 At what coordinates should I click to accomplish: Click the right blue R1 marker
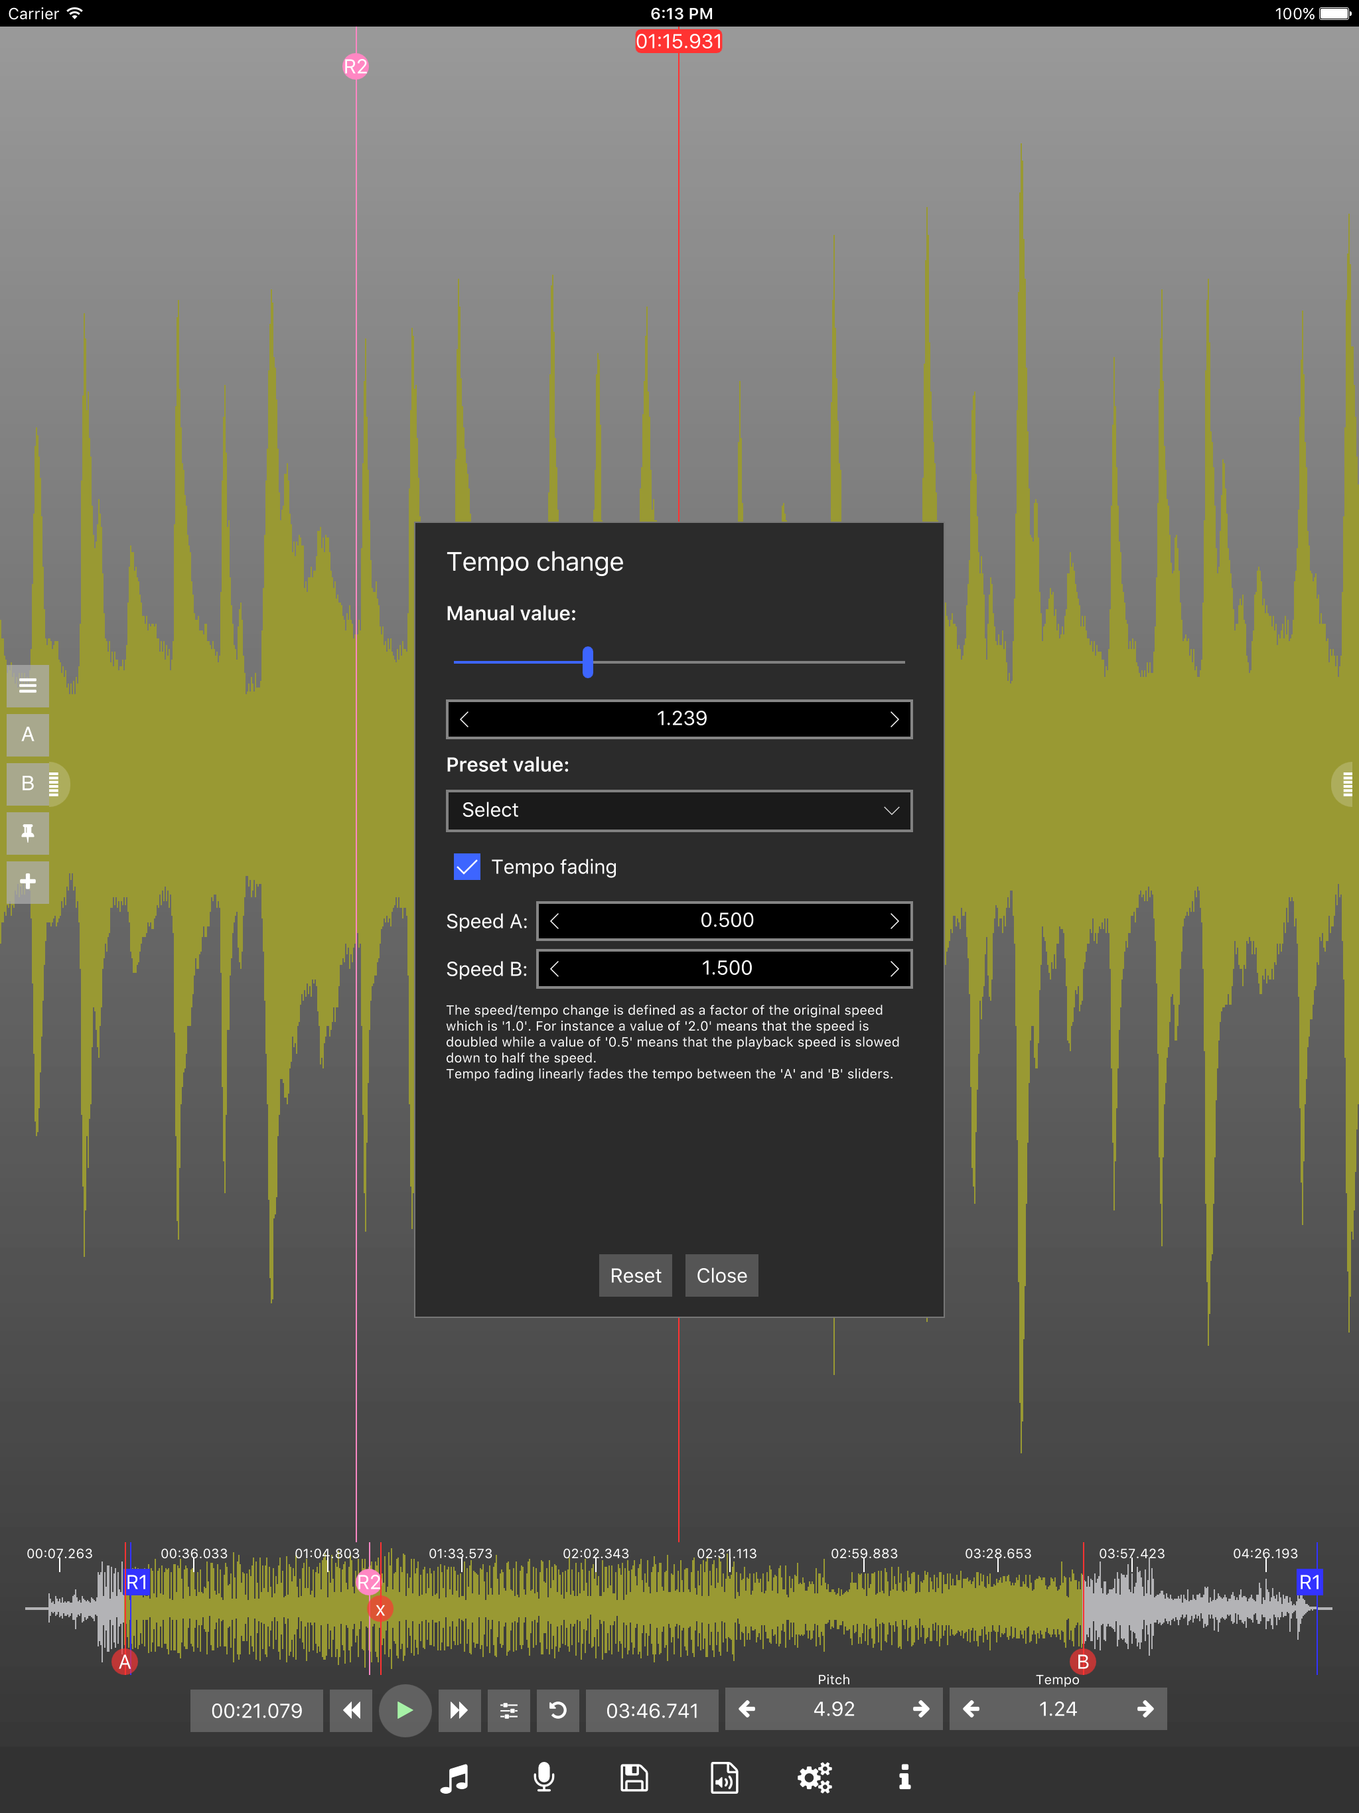pos(1310,1582)
